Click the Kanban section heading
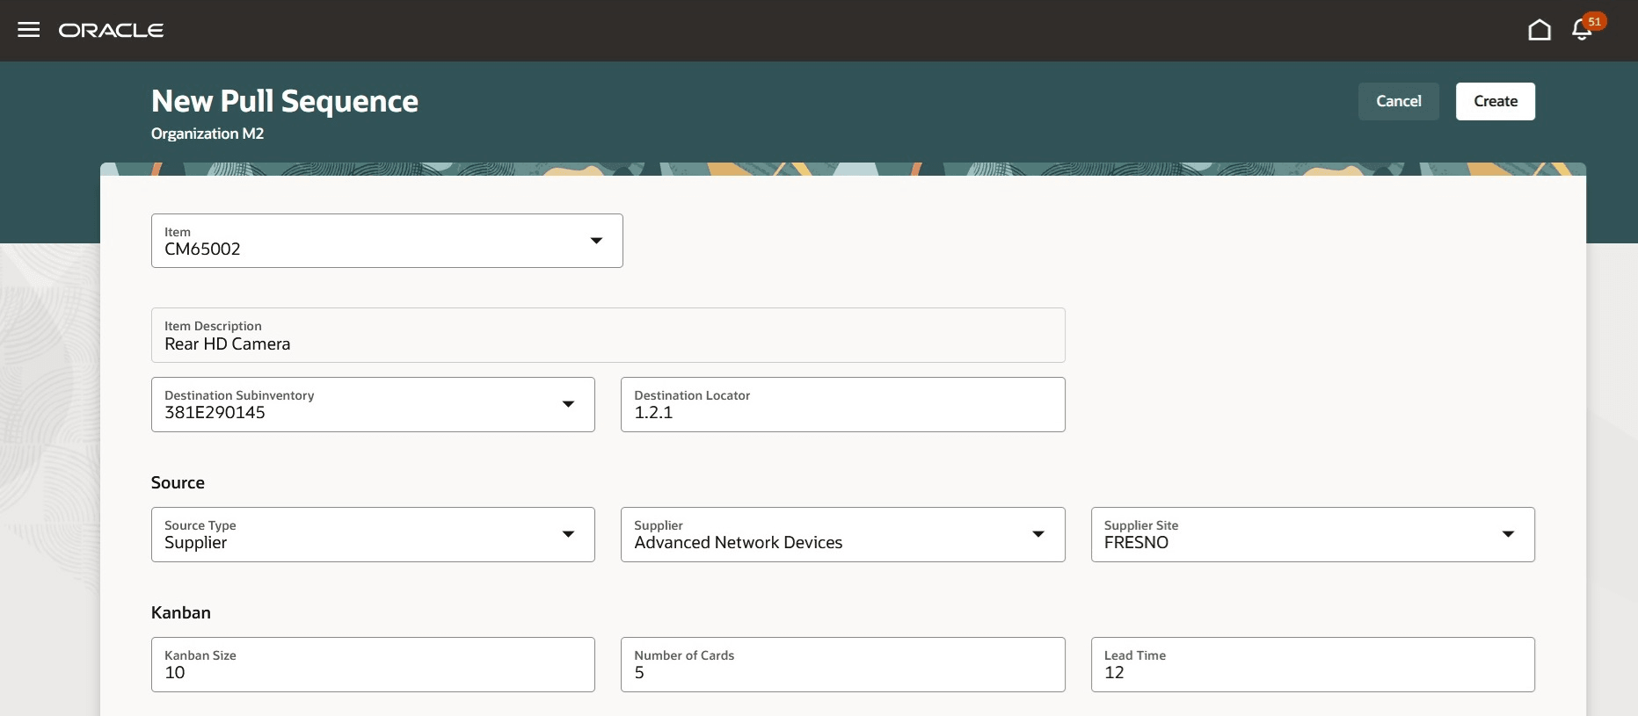 [181, 612]
